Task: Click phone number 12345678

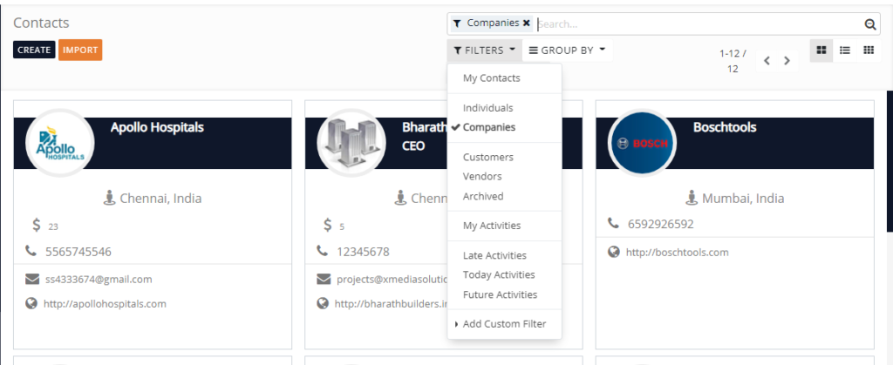Action: click(x=363, y=251)
